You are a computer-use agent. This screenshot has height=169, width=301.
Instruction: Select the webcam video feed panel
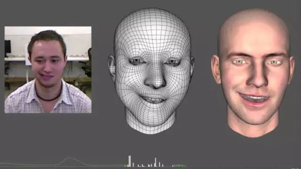pos(48,70)
